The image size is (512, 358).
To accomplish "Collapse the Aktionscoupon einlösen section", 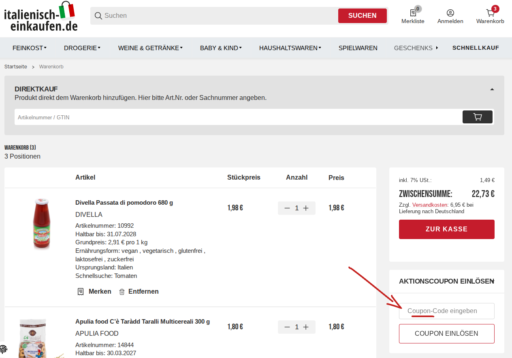I will click(x=492, y=281).
